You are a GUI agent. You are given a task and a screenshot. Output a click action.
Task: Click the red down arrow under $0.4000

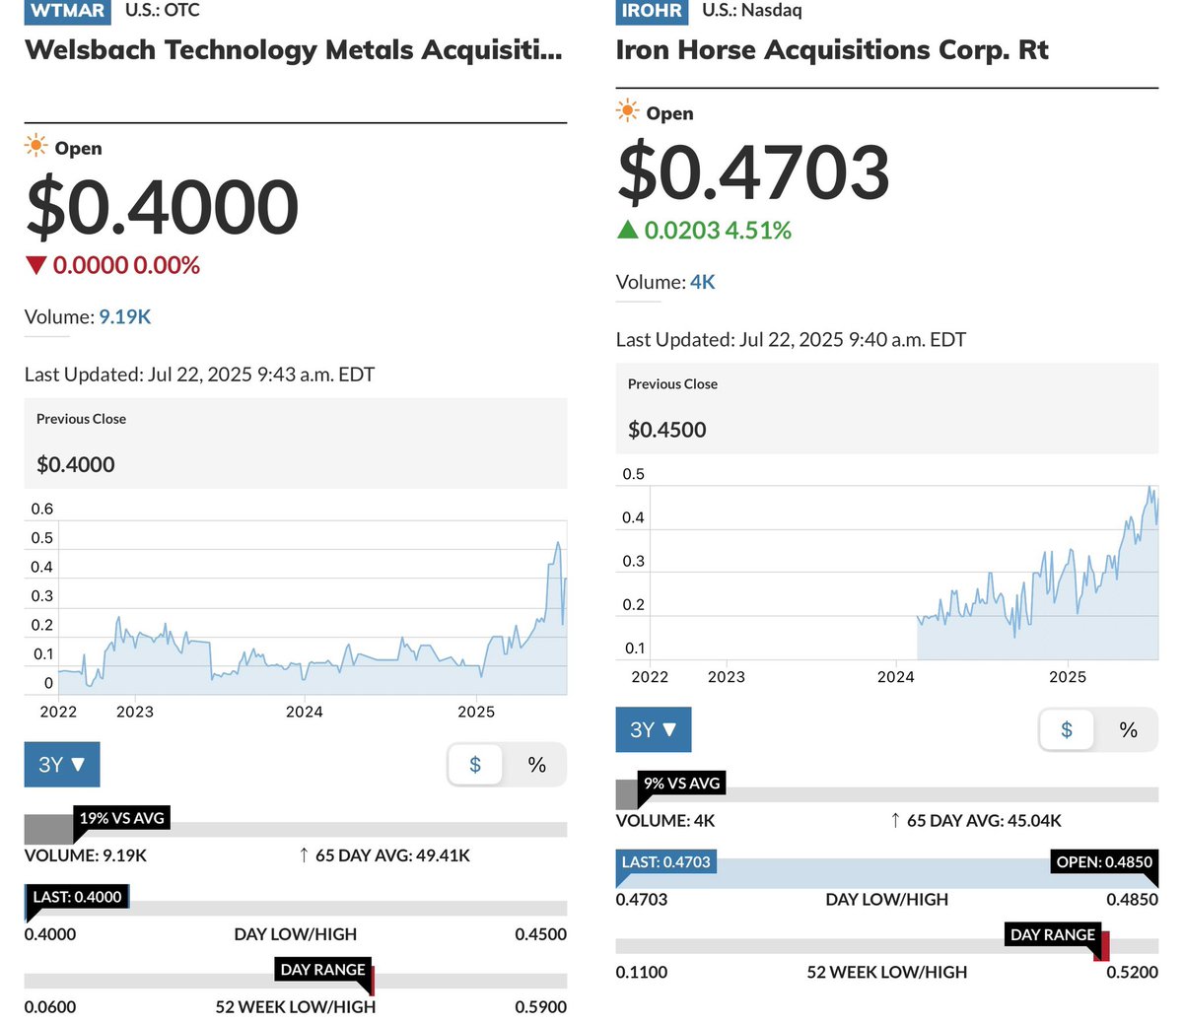click(x=36, y=265)
